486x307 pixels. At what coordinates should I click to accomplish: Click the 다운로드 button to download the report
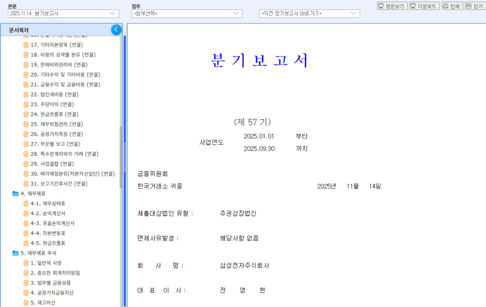(424, 6)
